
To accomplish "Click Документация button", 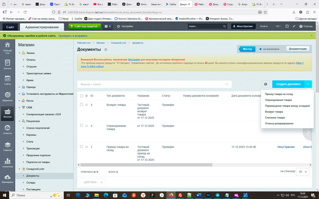I will pos(298,49).
